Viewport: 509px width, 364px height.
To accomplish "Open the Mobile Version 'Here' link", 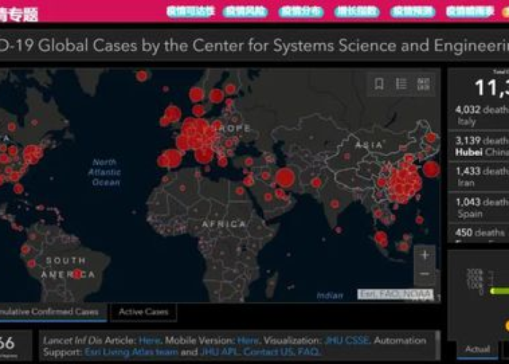I will [x=248, y=341].
